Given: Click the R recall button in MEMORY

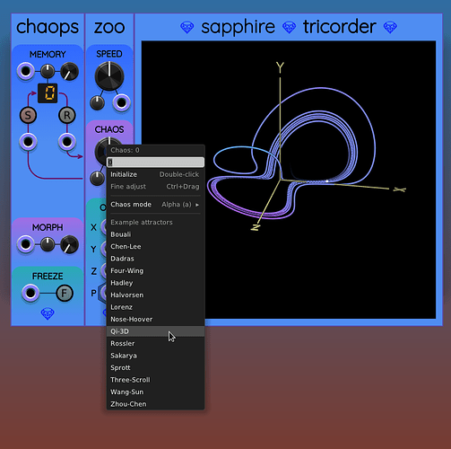Looking at the screenshot, I should pyautogui.click(x=66, y=115).
